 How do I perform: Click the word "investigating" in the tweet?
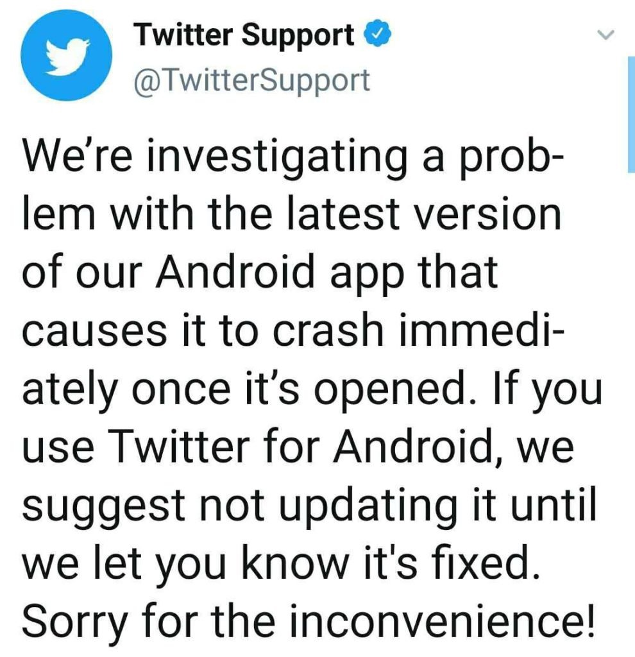point(277,159)
